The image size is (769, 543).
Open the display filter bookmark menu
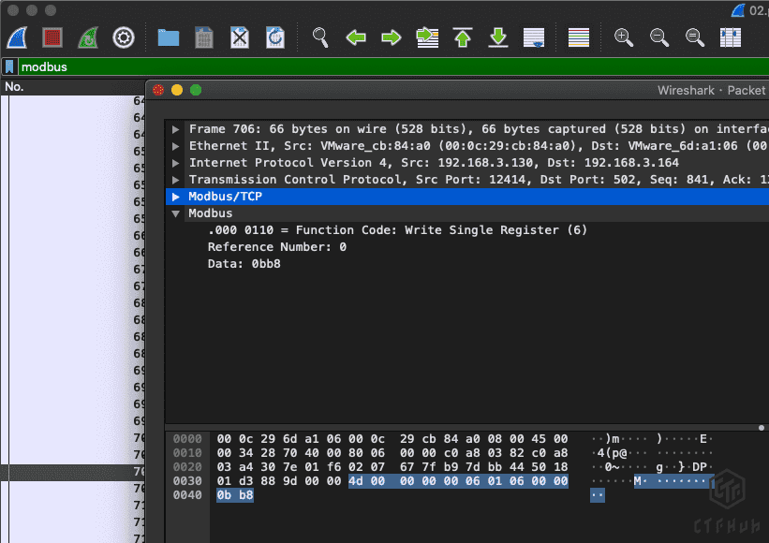(9, 67)
